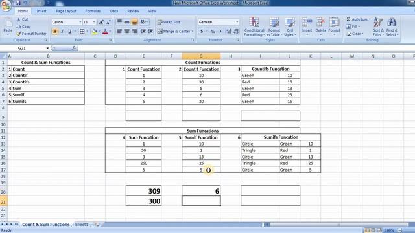
Task: Open Clear dropdown
Action: [355, 34]
